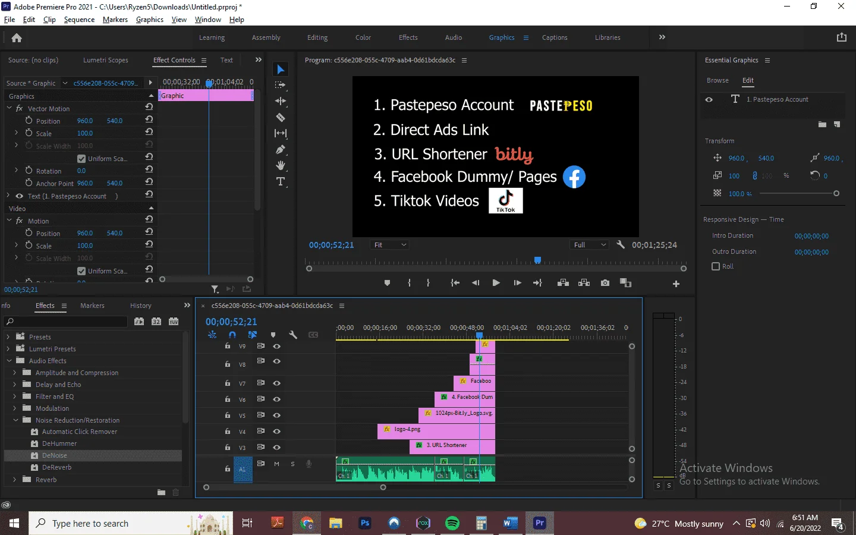The height and width of the screenshot is (535, 856).
Task: Play the sequence in Program monitor
Action: [x=496, y=283]
